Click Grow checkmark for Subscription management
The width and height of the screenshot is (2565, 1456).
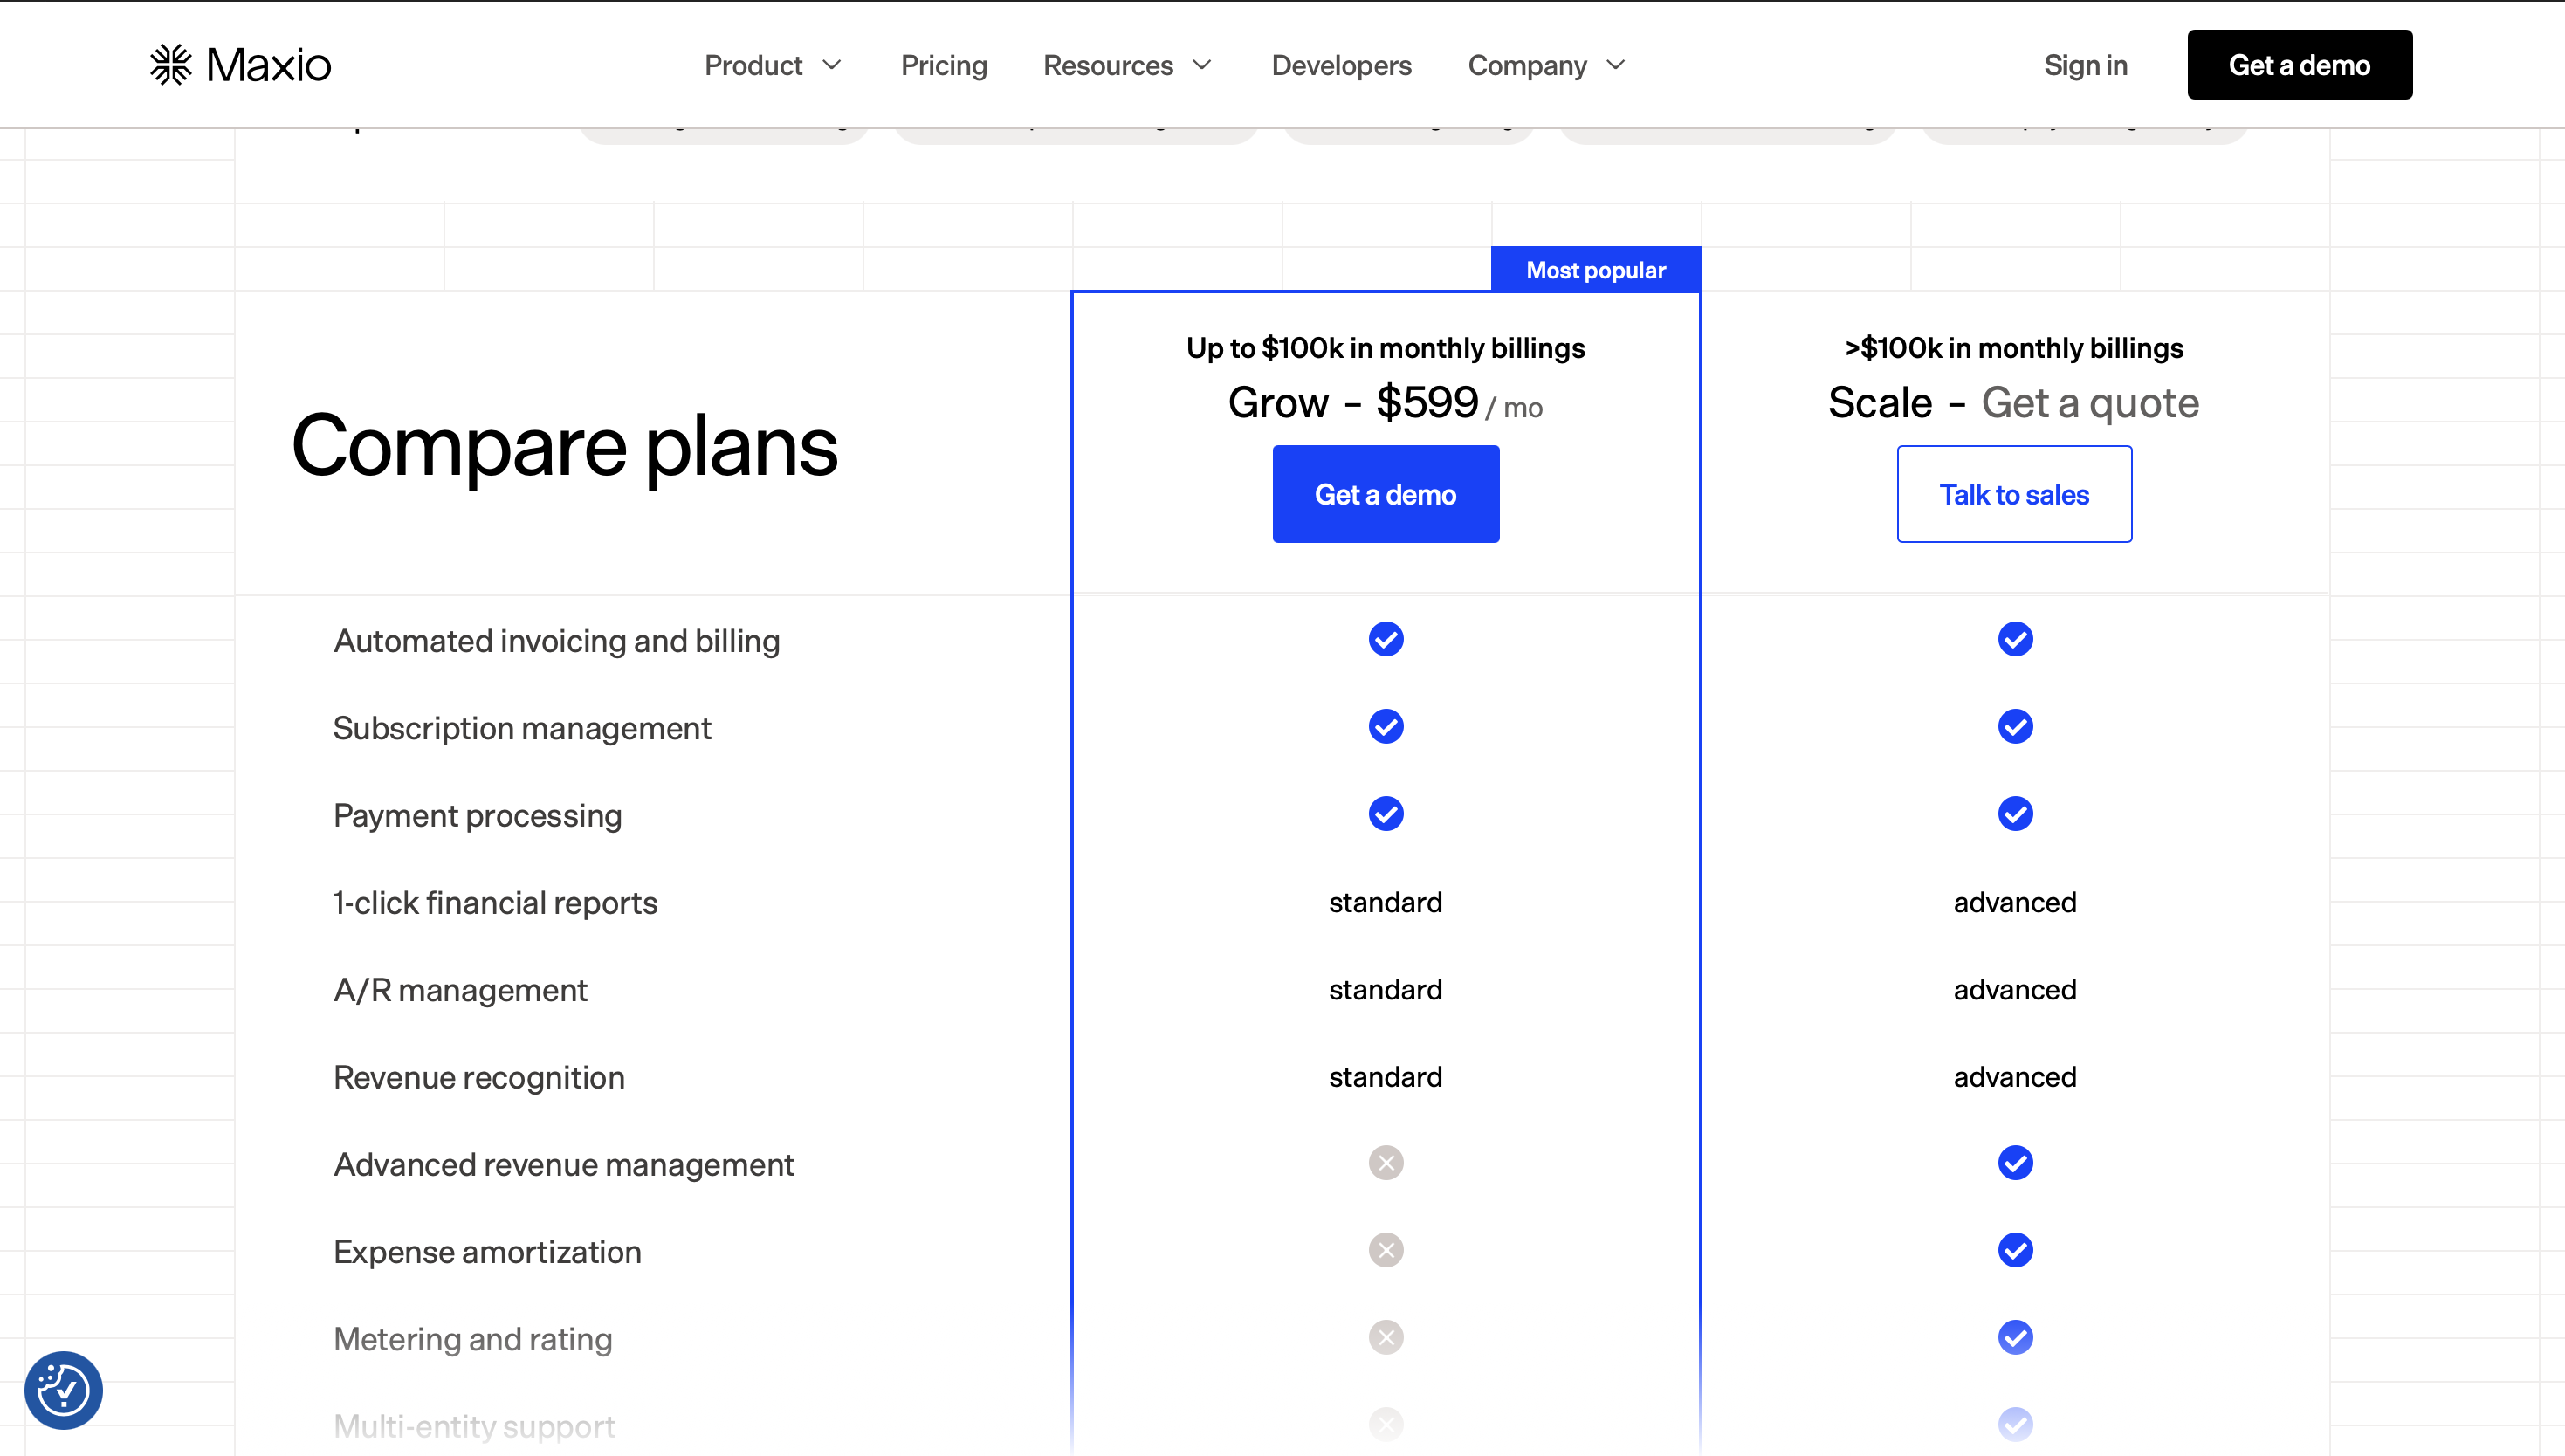(1386, 726)
